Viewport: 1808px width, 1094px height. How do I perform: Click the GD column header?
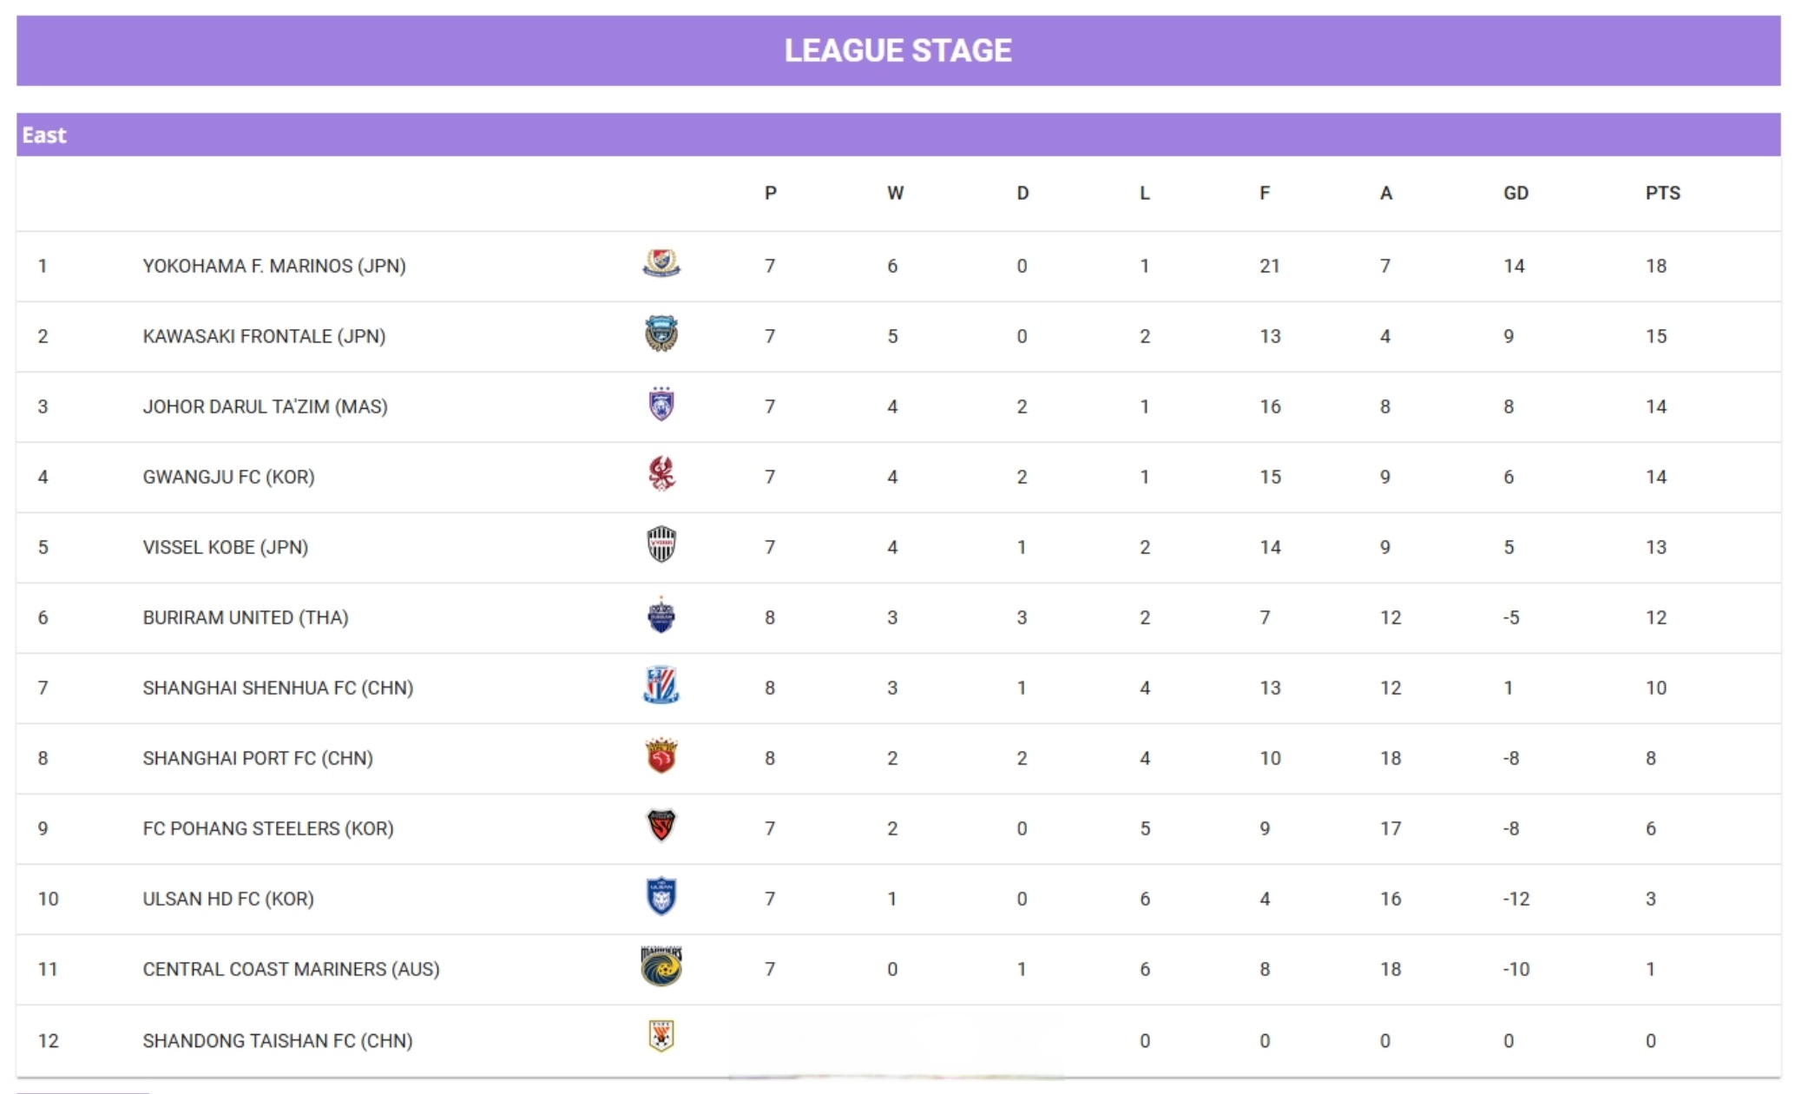coord(1515,194)
